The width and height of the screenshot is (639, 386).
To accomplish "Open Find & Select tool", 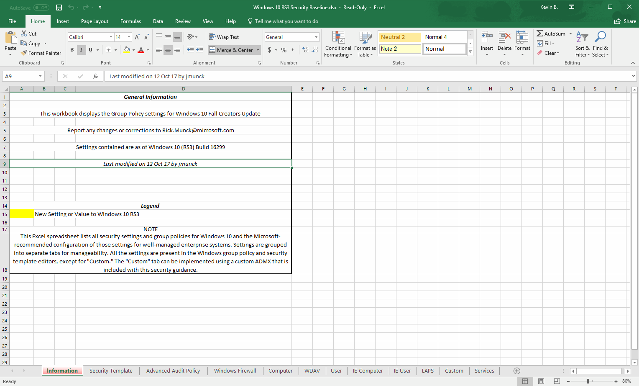I will (x=600, y=44).
